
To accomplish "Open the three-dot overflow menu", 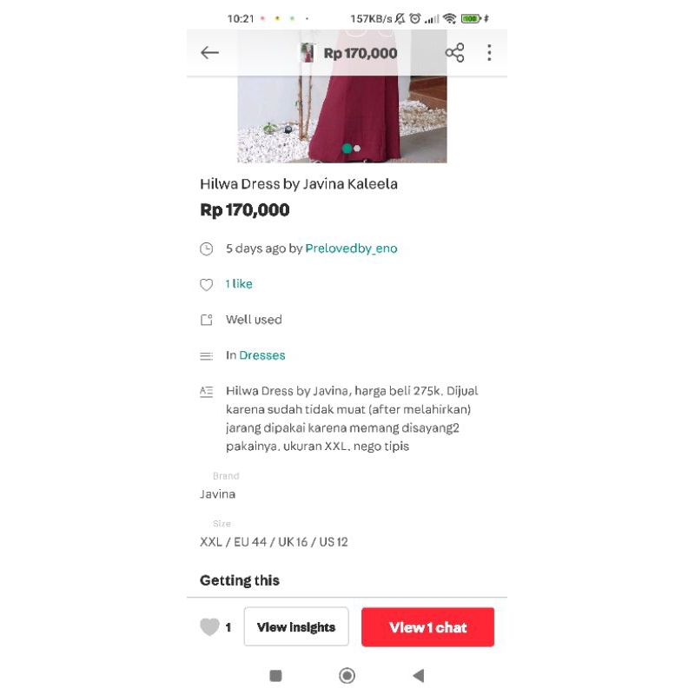I will 489,53.
